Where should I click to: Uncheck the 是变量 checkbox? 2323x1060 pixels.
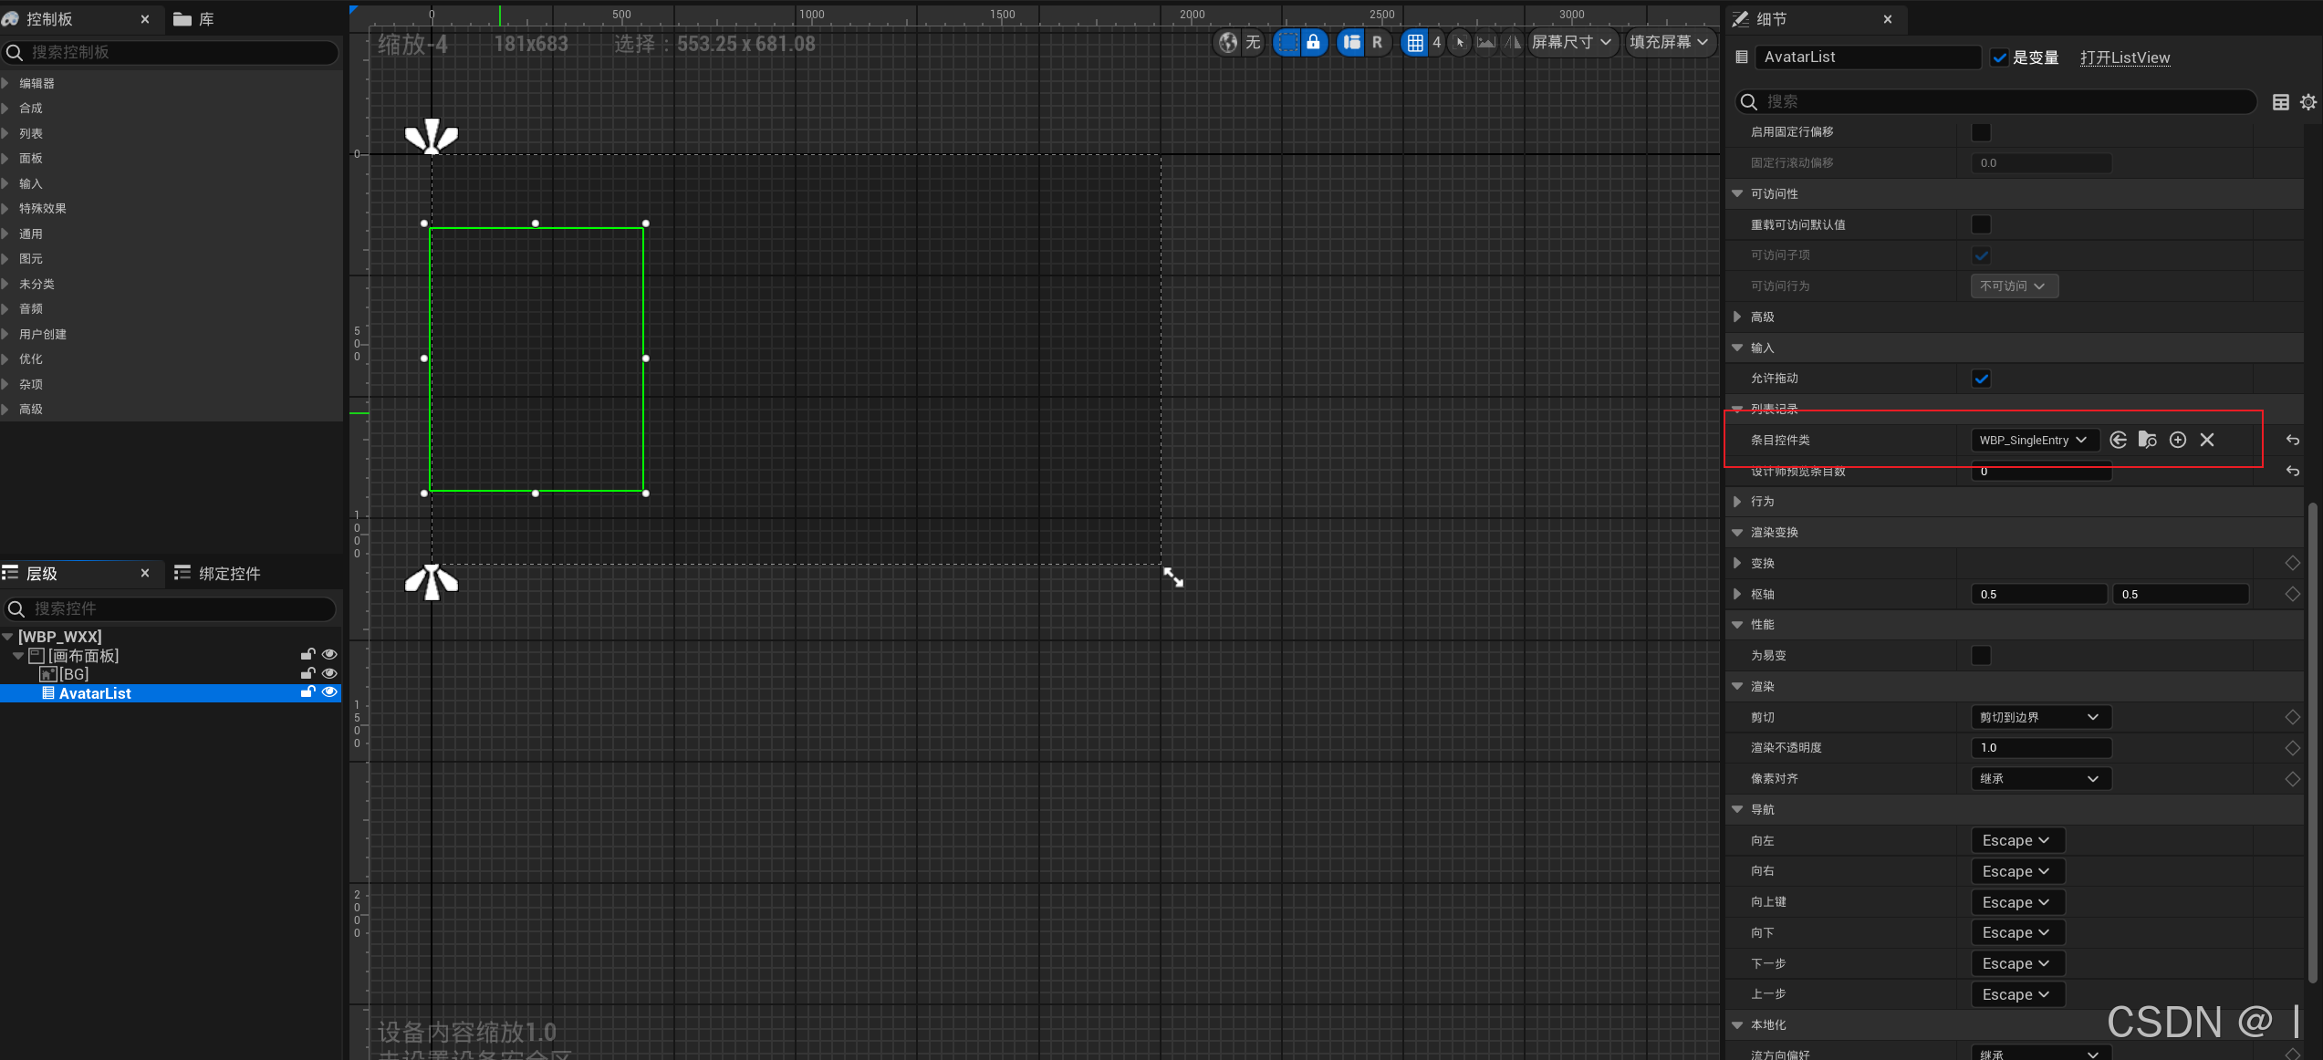click(1999, 57)
